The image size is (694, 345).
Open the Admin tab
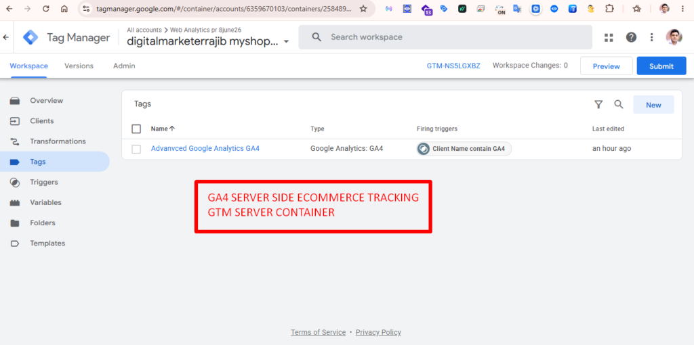125,66
